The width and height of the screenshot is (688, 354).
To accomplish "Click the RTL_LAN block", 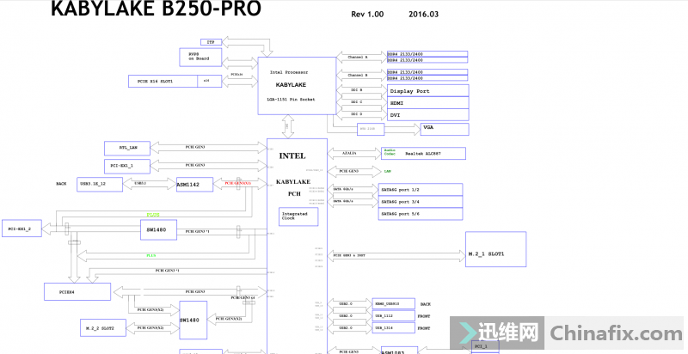I will click(127, 148).
